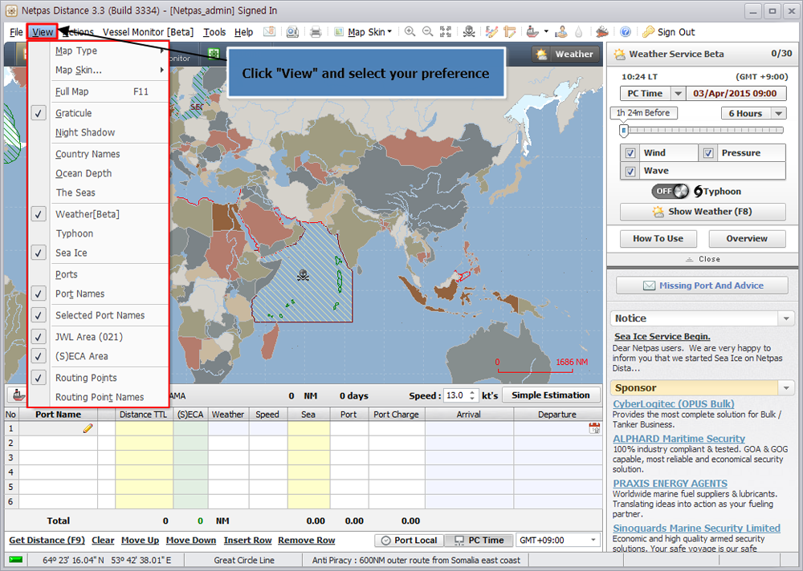Click the How To Use button
Image resolution: width=803 pixels, height=571 pixels.
658,238
